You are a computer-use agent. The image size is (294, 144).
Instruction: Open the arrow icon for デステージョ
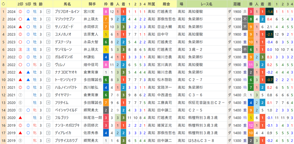pyautogui.click(x=48, y=42)
